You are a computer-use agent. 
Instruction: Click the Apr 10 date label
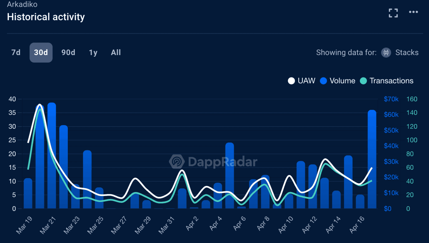(x=286, y=224)
